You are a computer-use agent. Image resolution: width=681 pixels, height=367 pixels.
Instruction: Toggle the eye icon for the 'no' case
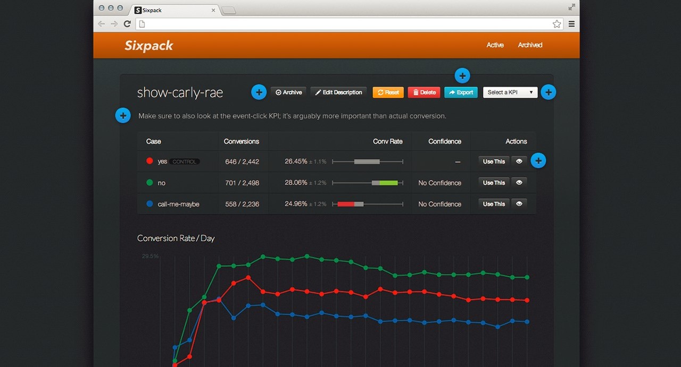click(x=519, y=183)
